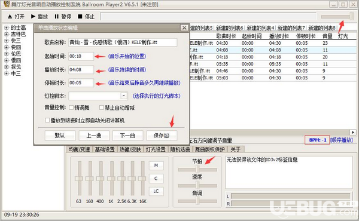Close the 单曲播放状态编辑 dialog
The height and width of the screenshot is (221, 359).
click(x=184, y=27)
